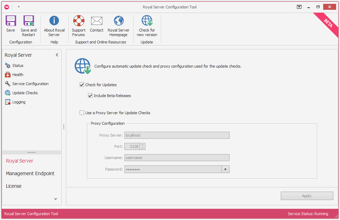Image resolution: width=340 pixels, height=220 pixels.
Task: Click the Proxy Server text field
Action: point(177,135)
